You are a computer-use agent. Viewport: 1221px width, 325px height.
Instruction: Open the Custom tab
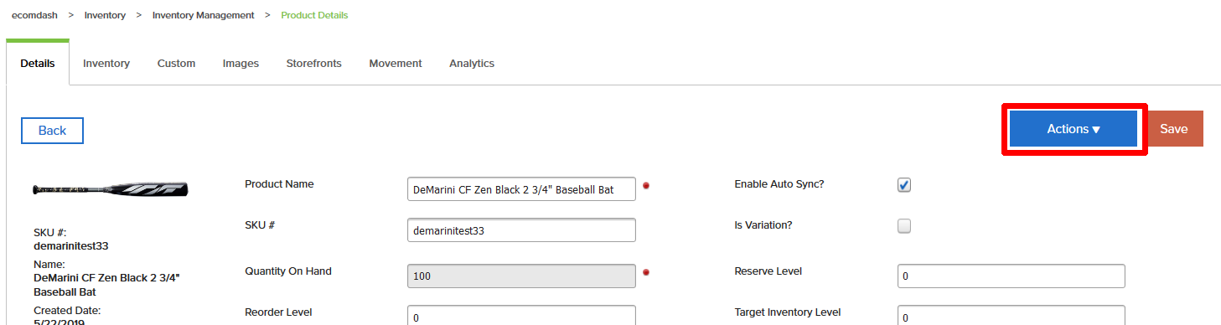(176, 64)
